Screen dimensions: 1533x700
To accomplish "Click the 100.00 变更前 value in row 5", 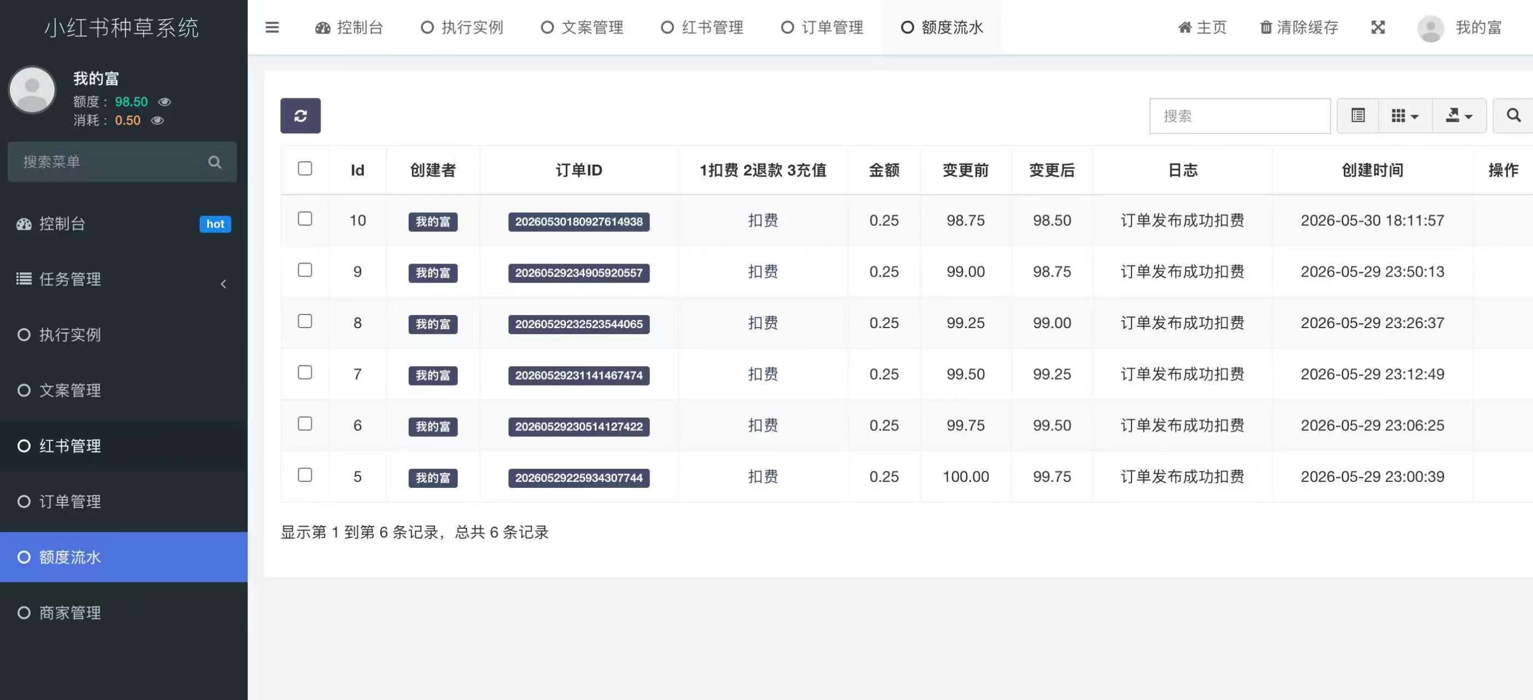I will 965,476.
